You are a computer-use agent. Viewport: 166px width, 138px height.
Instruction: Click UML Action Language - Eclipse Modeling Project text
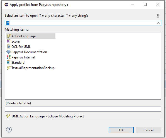pyautogui.click(x=48, y=116)
